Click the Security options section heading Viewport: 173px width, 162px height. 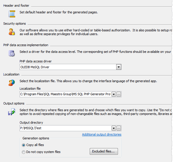pyautogui.click(x=15, y=24)
